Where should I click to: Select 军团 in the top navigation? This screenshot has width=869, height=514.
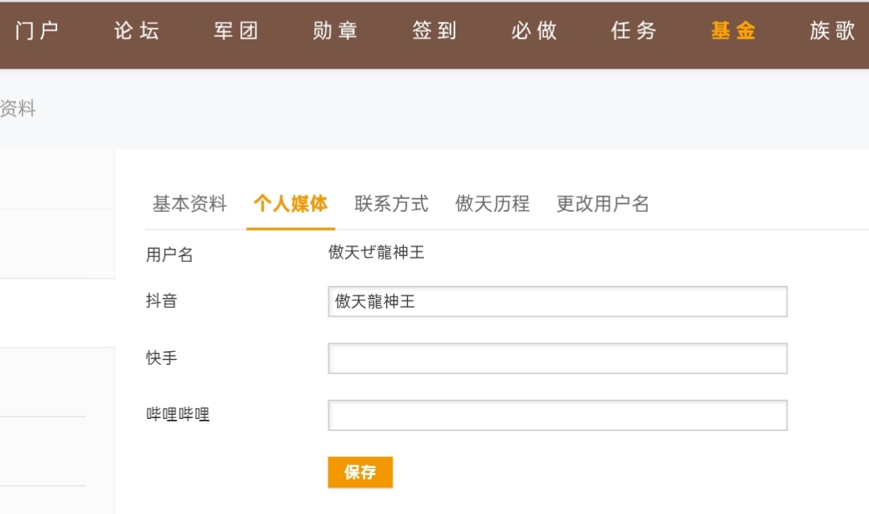pyautogui.click(x=236, y=31)
